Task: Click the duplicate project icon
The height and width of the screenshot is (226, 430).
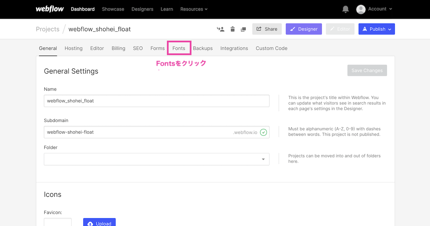Action: (x=244, y=30)
